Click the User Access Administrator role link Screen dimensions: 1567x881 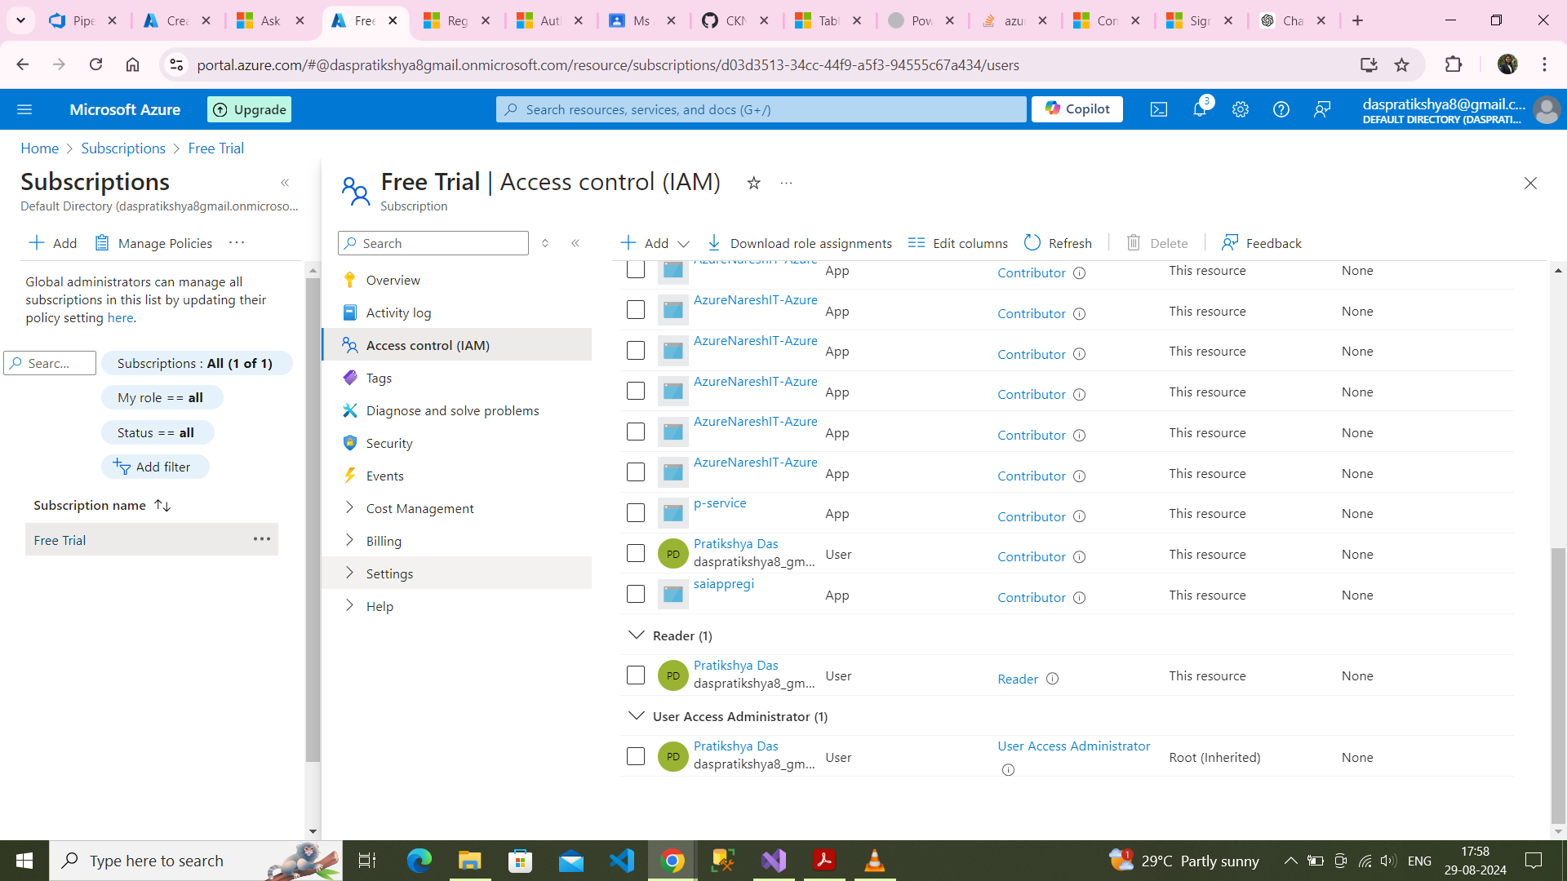tap(1073, 746)
